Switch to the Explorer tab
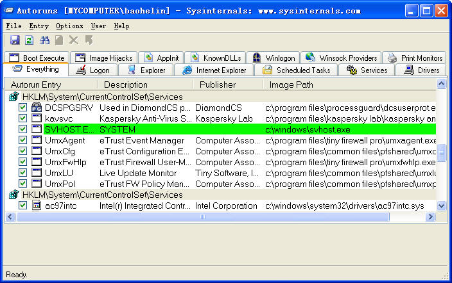Image resolution: width=452 pixels, height=283 pixels. point(146,70)
